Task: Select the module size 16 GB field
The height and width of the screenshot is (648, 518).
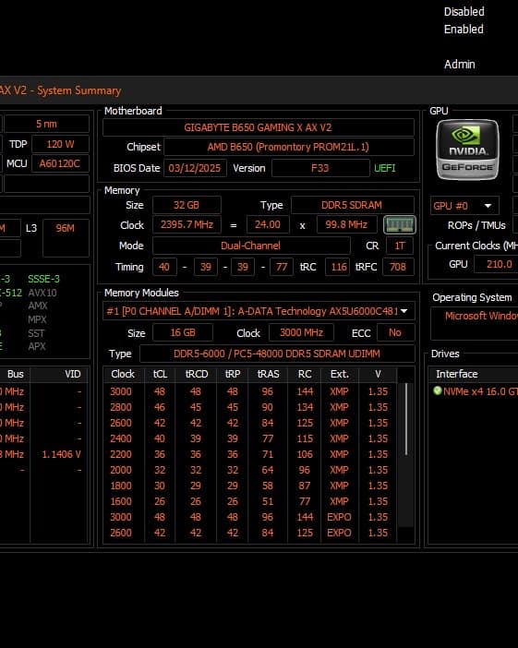Action: point(183,332)
